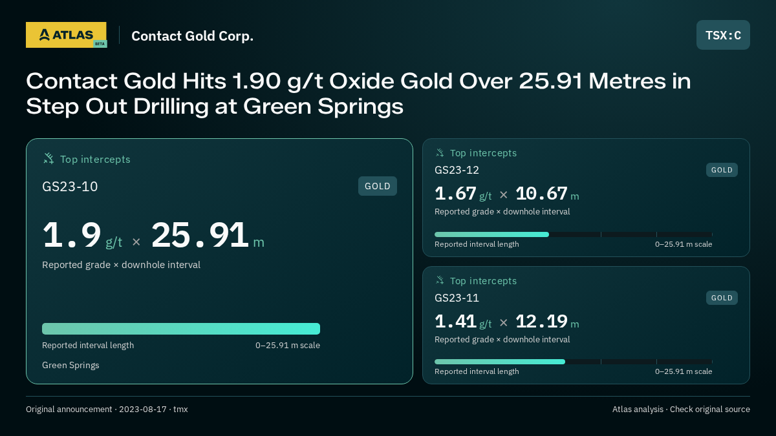Screen dimensions: 776x436
Task: Click the GOLD badge on the GS23-11 card
Action: tap(722, 298)
